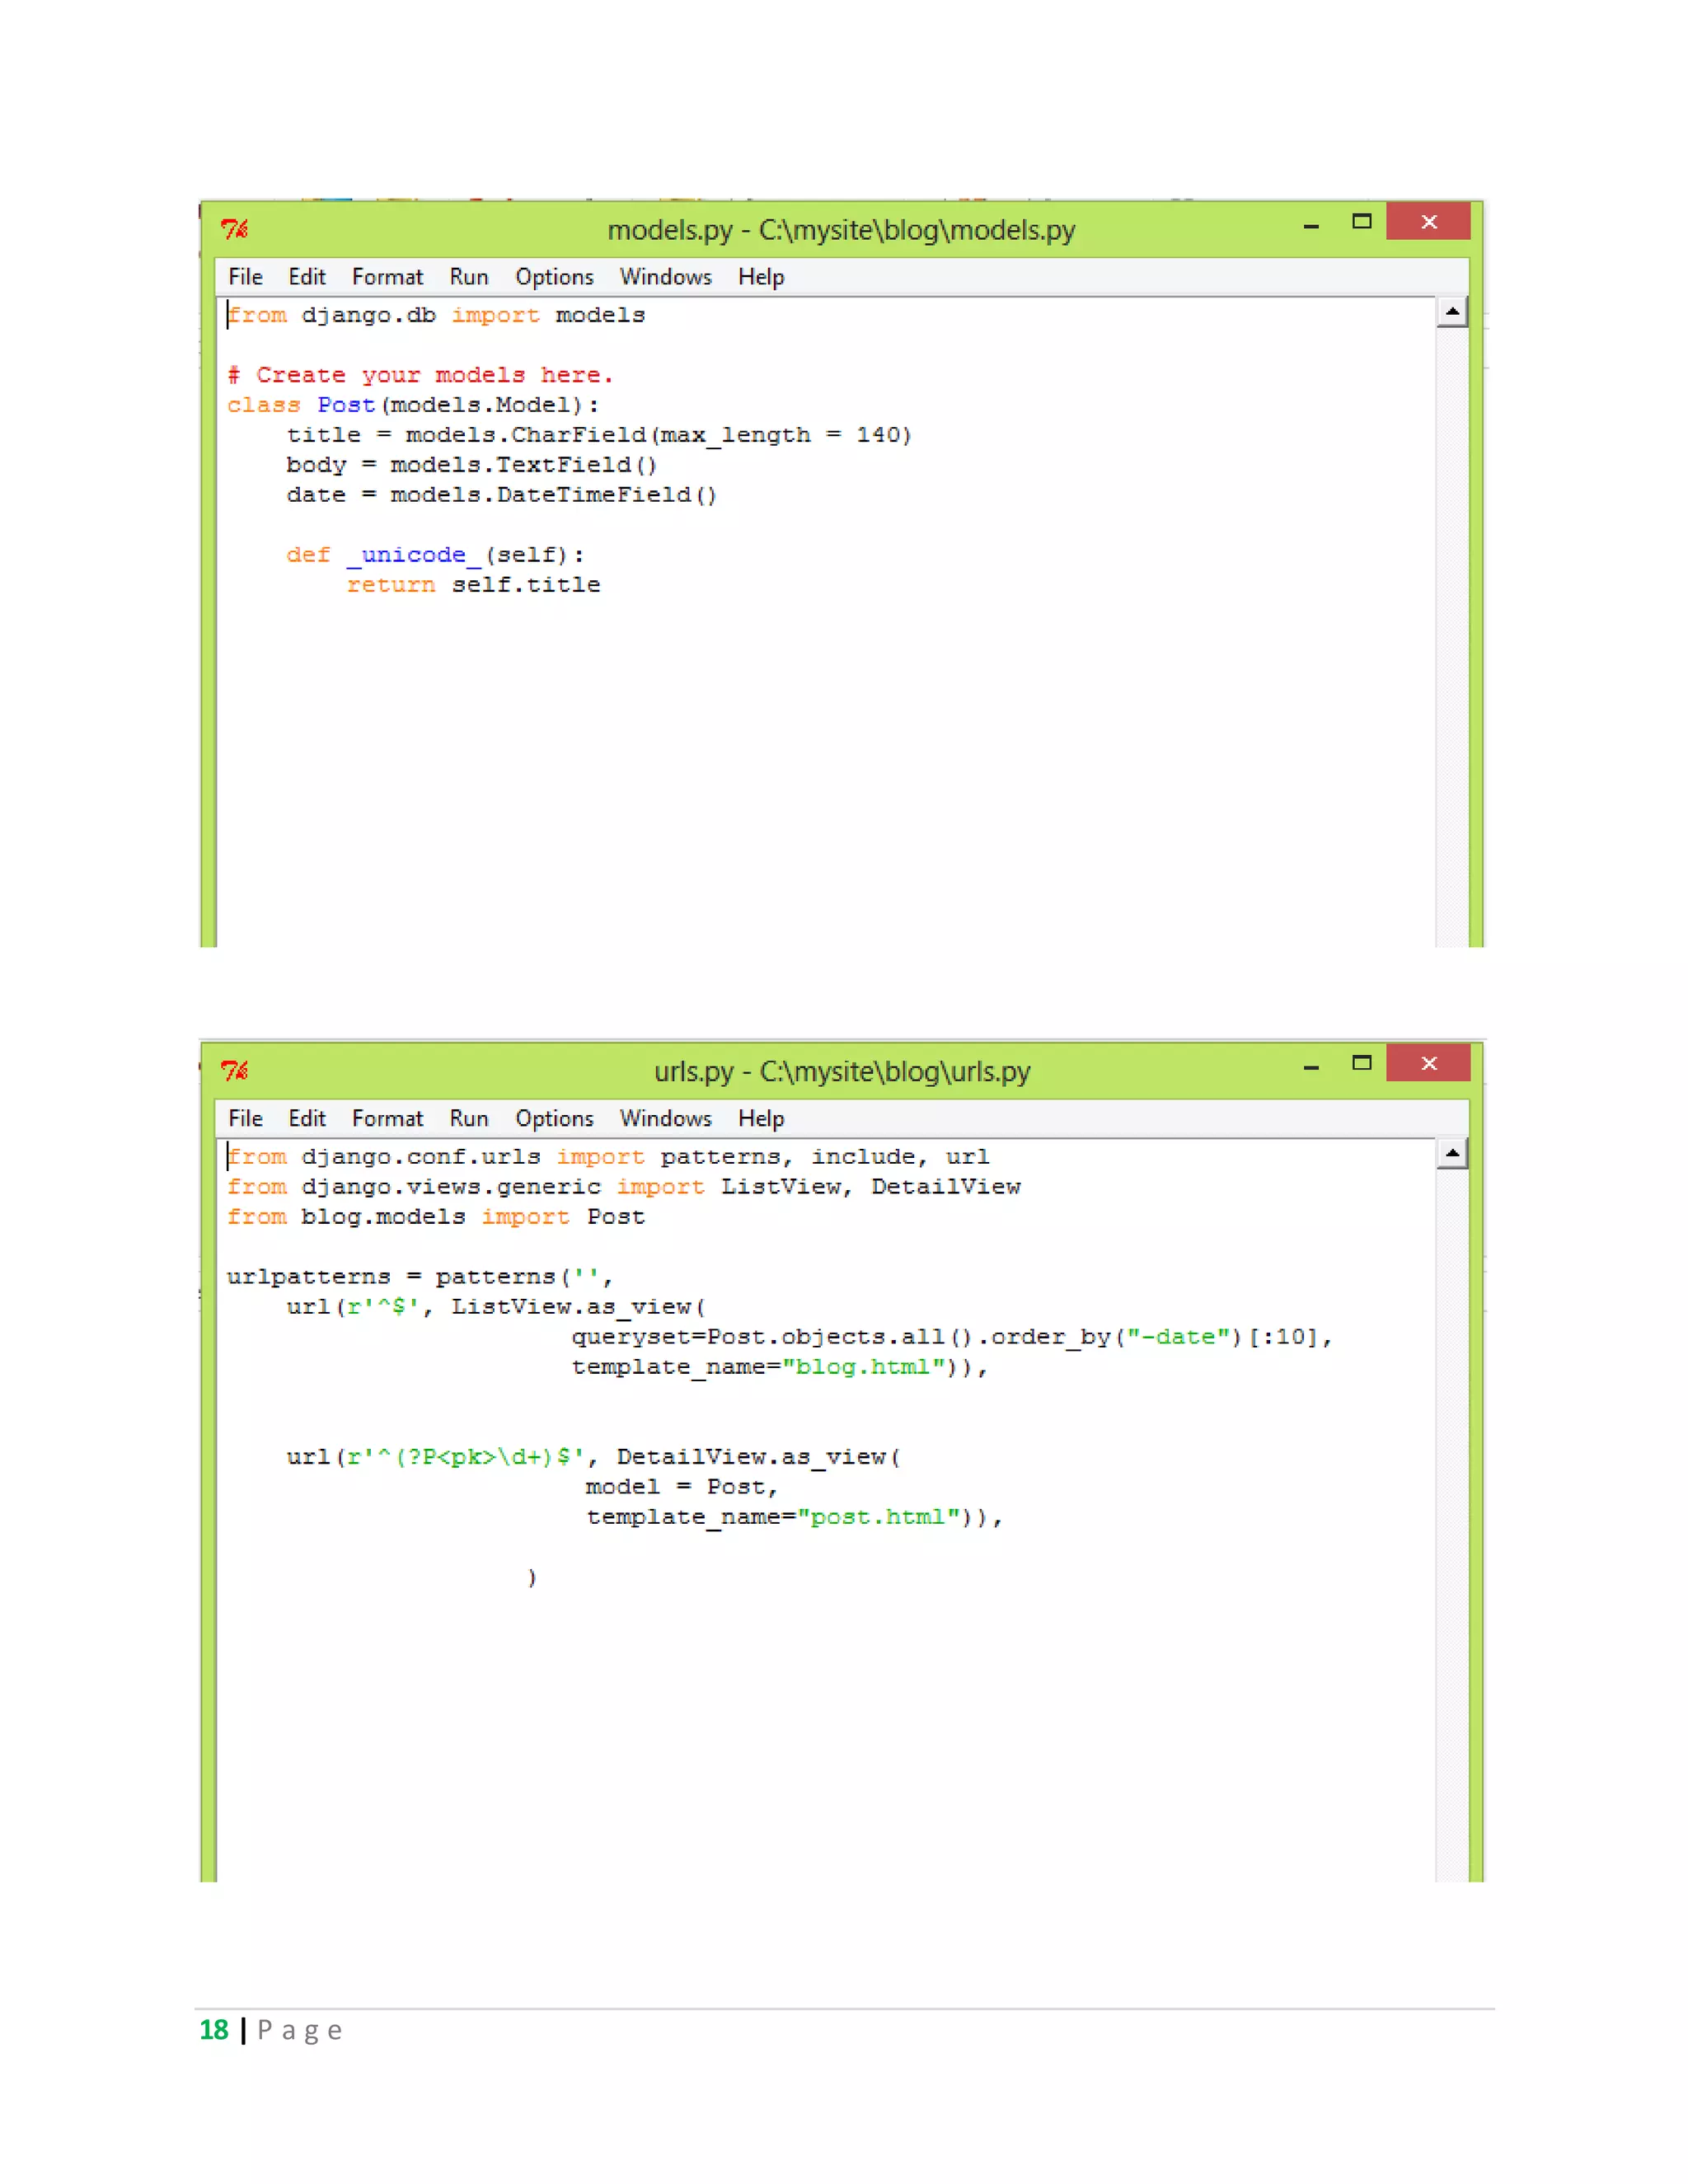Maximize the models.py window
The width and height of the screenshot is (1688, 2184).
point(1361,222)
